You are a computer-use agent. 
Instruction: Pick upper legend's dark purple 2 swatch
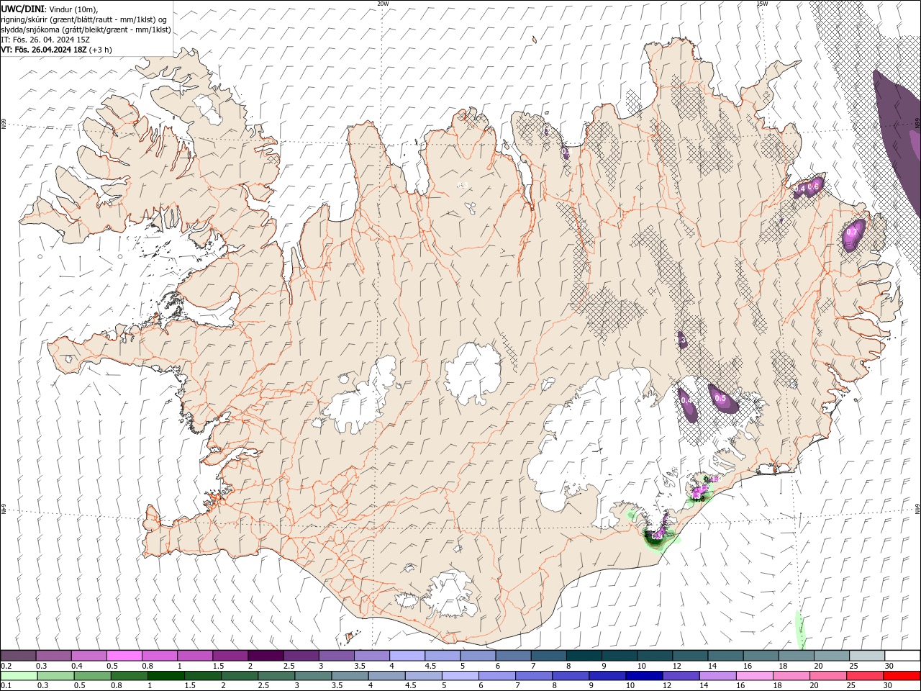pos(265,656)
